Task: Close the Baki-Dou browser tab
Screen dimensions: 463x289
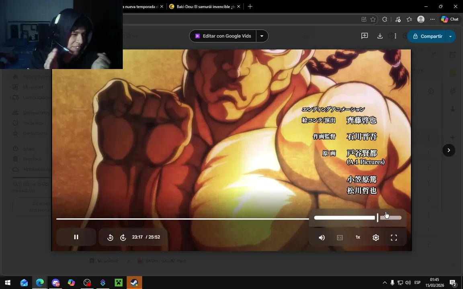Action: [x=239, y=6]
